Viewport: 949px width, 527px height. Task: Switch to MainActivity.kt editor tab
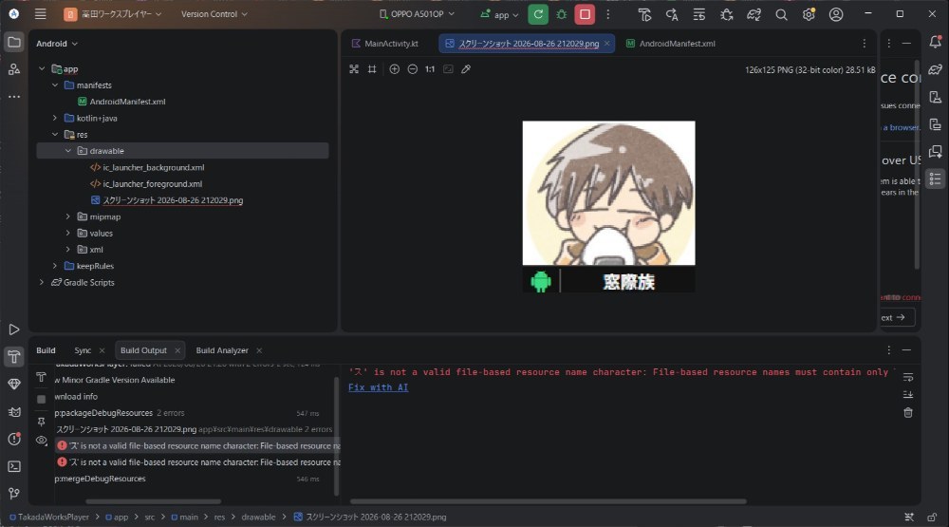385,44
